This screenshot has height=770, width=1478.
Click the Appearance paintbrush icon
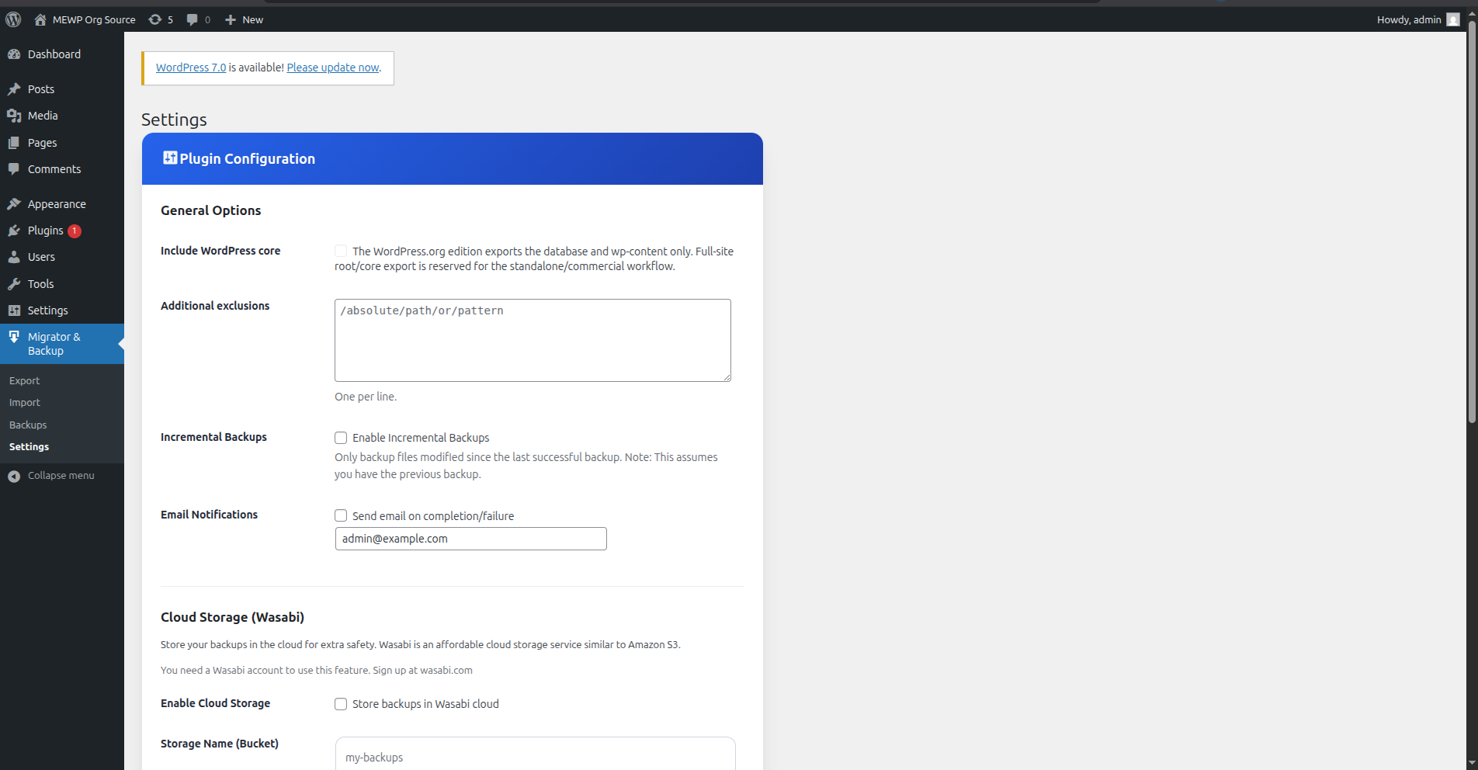(14, 204)
